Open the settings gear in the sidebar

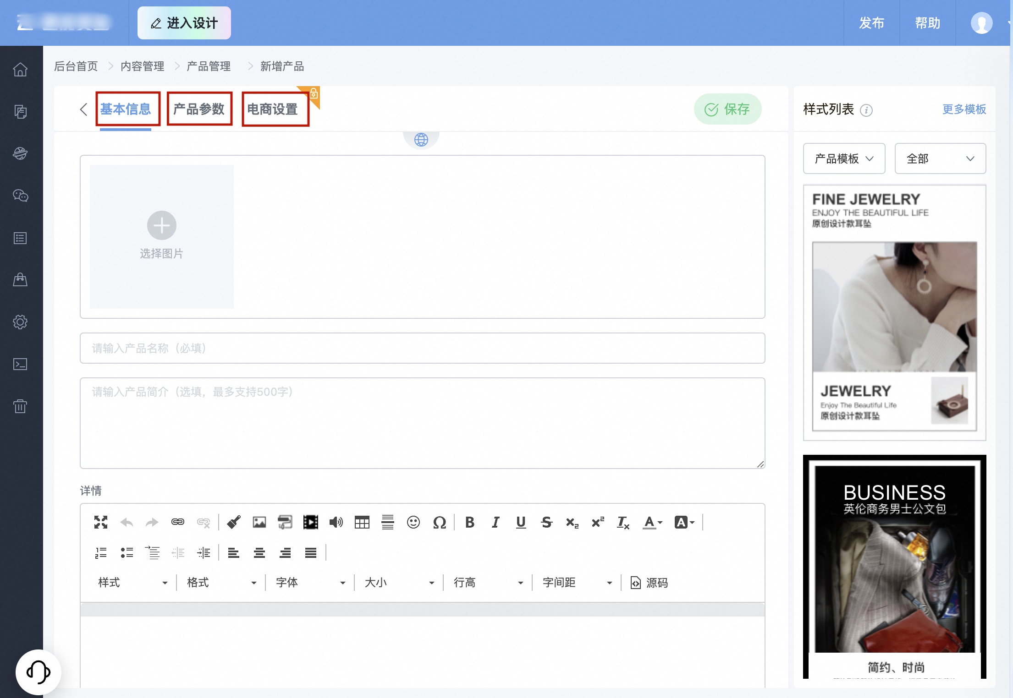[x=20, y=322]
